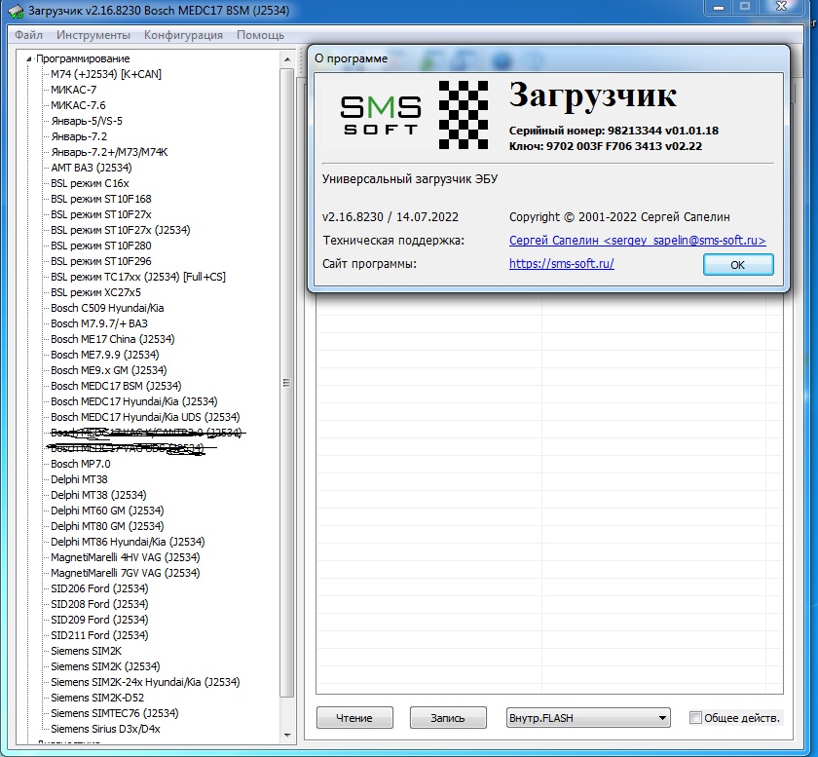818x757 pixels.
Task: Open the Файл menu
Action: 28,35
